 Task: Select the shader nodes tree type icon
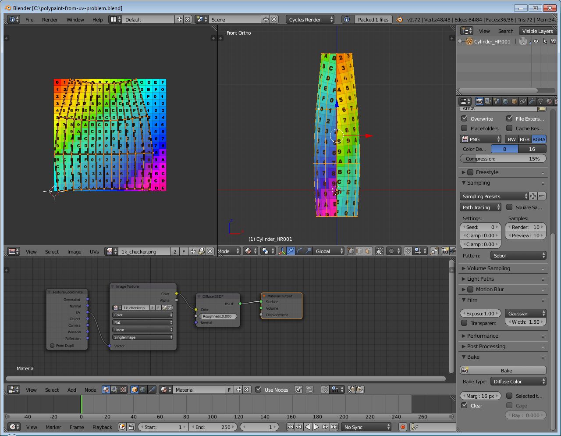(x=106, y=390)
